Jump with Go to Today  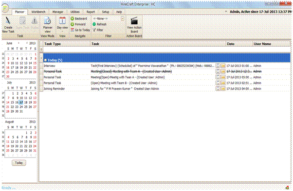coord(80,30)
